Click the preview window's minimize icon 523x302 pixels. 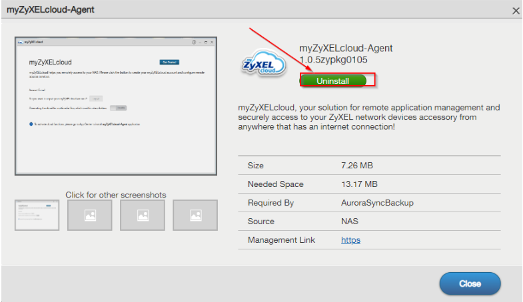[x=199, y=42]
